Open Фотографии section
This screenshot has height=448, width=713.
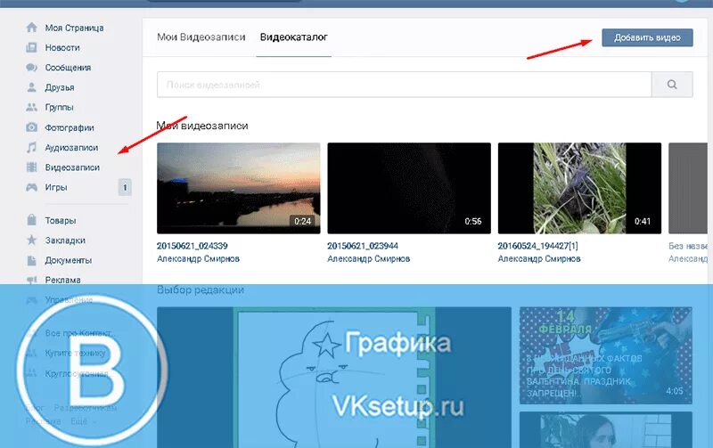coord(70,127)
